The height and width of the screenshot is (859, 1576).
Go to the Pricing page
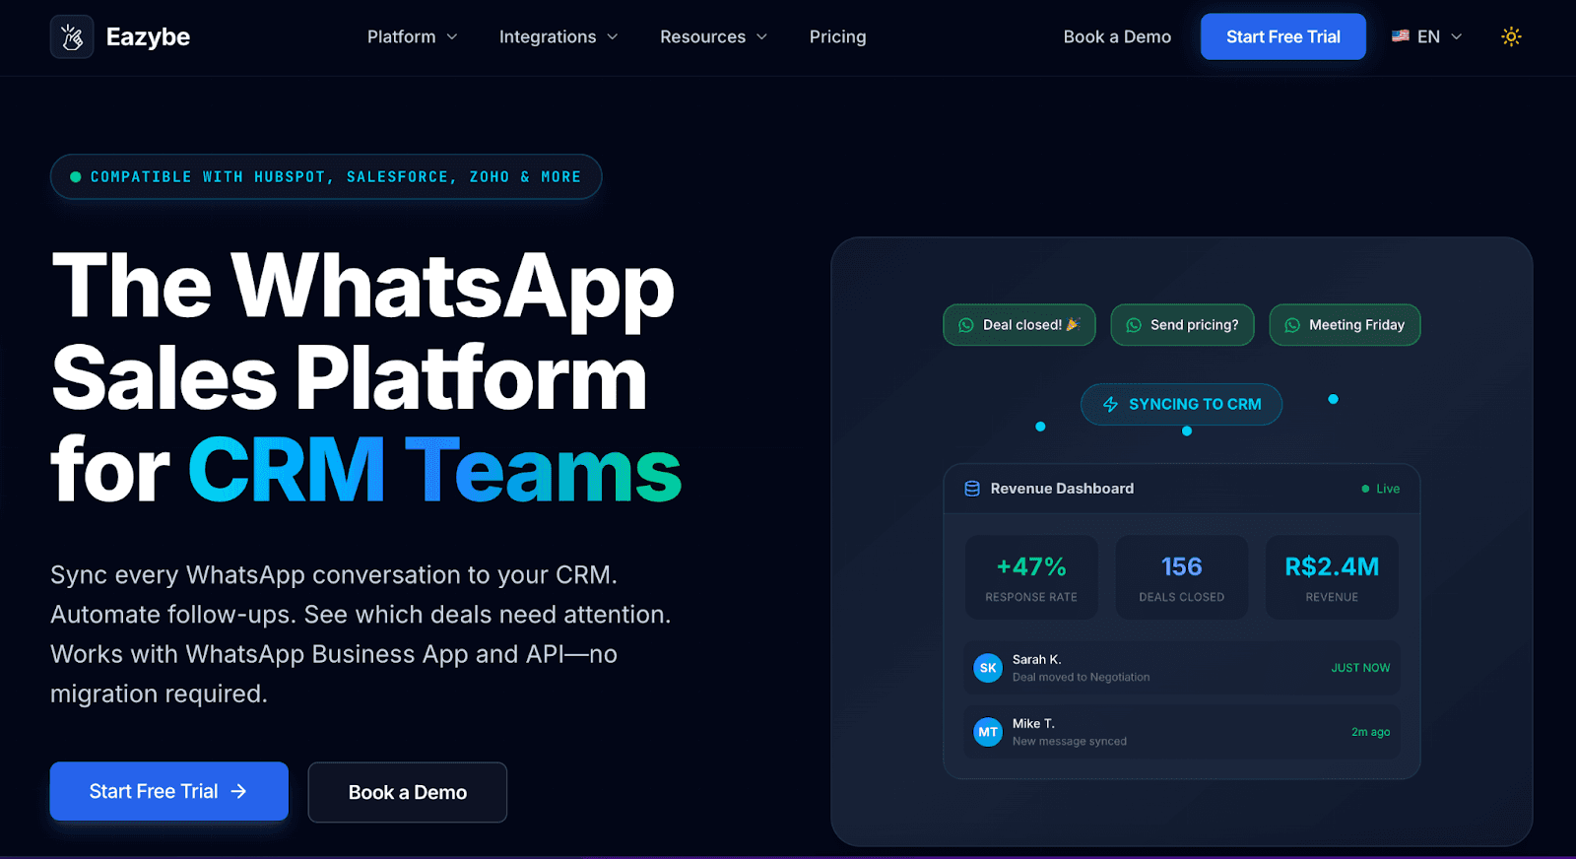838,36
